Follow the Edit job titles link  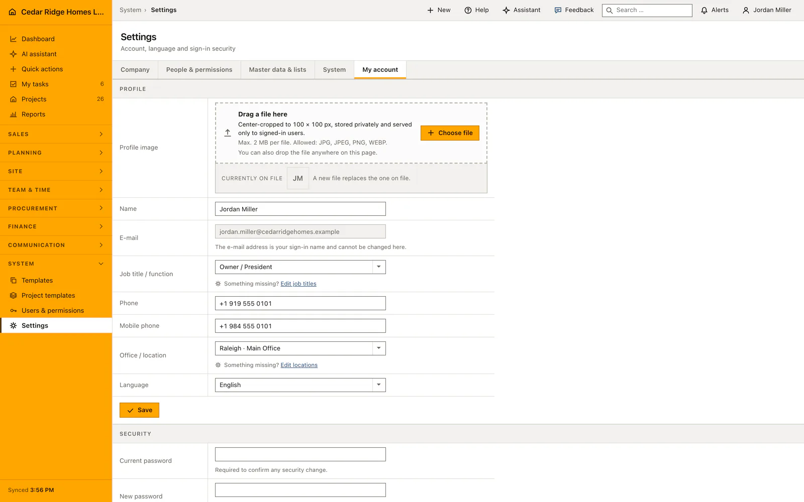coord(298,284)
